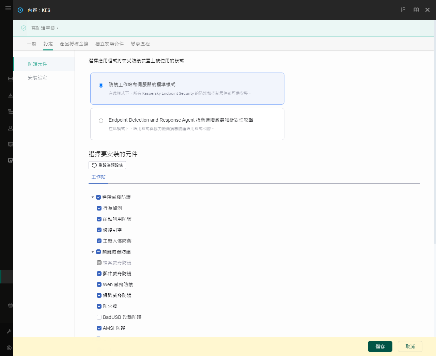Toggle the 進階威脅防護 checkbox
The height and width of the screenshot is (356, 436).
98,197
